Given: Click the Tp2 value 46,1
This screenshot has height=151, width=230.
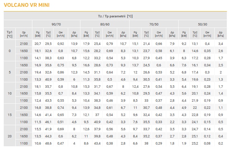Looking at the screenshot, I should coord(48,122).
